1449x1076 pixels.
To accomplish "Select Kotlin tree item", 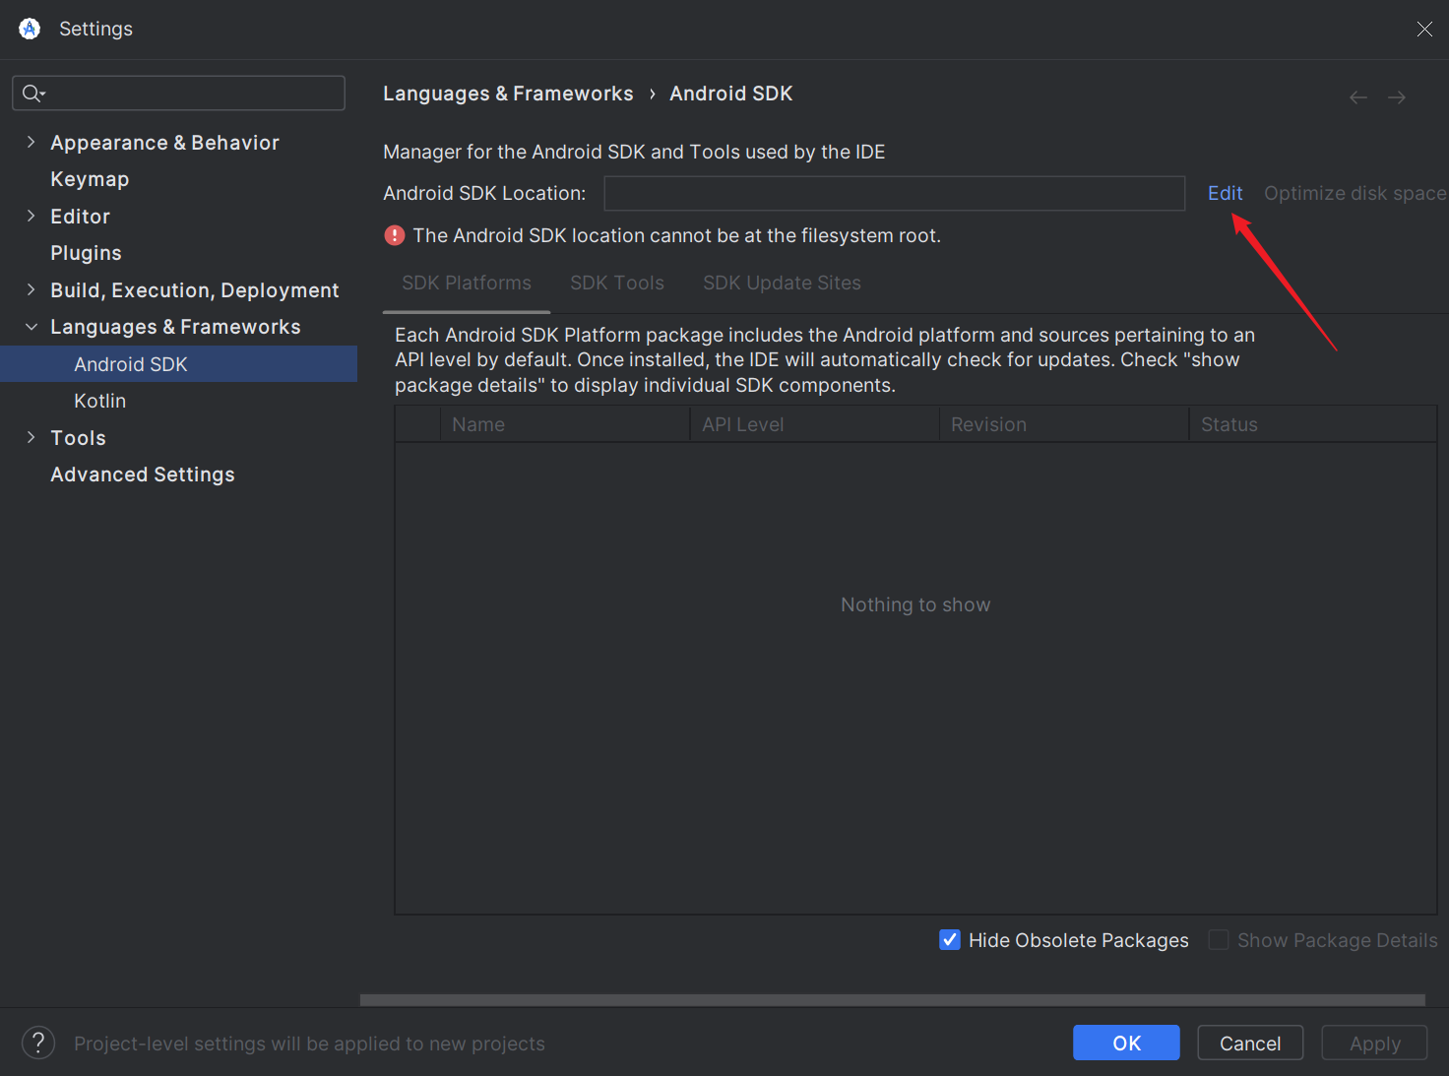I will tap(99, 401).
